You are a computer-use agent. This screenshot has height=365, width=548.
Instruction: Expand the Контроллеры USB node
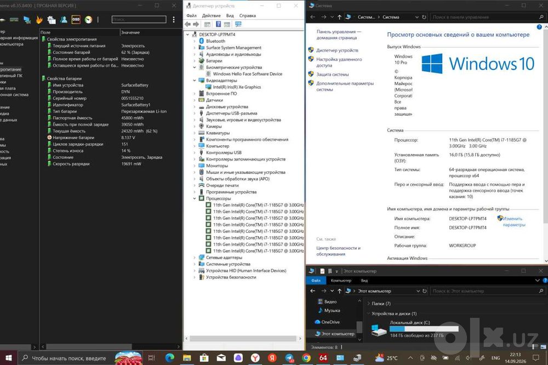click(195, 152)
